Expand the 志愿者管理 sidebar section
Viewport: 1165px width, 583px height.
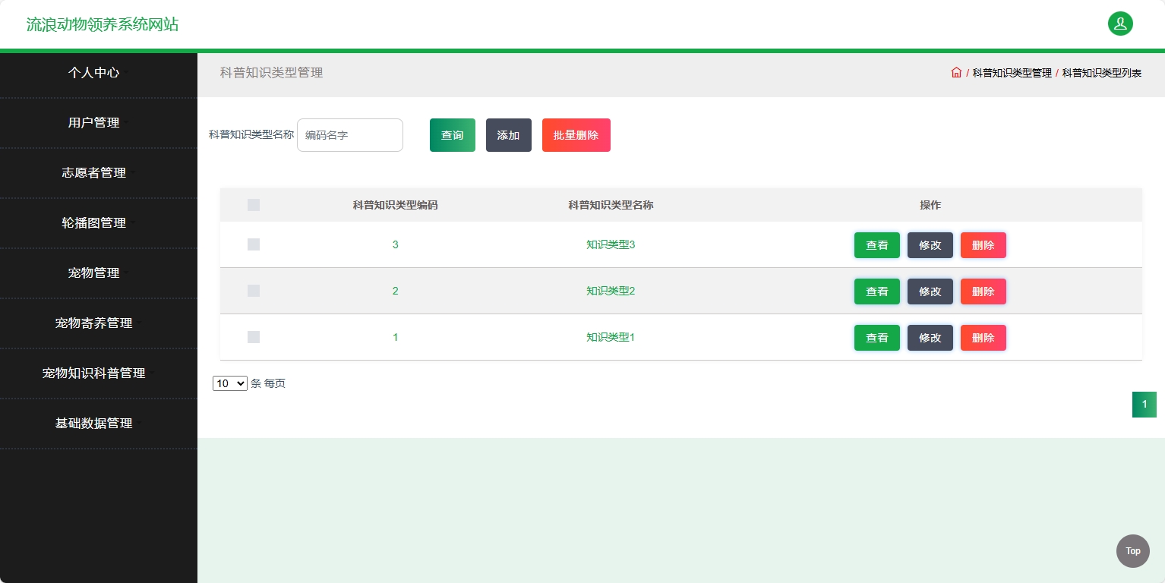click(94, 172)
